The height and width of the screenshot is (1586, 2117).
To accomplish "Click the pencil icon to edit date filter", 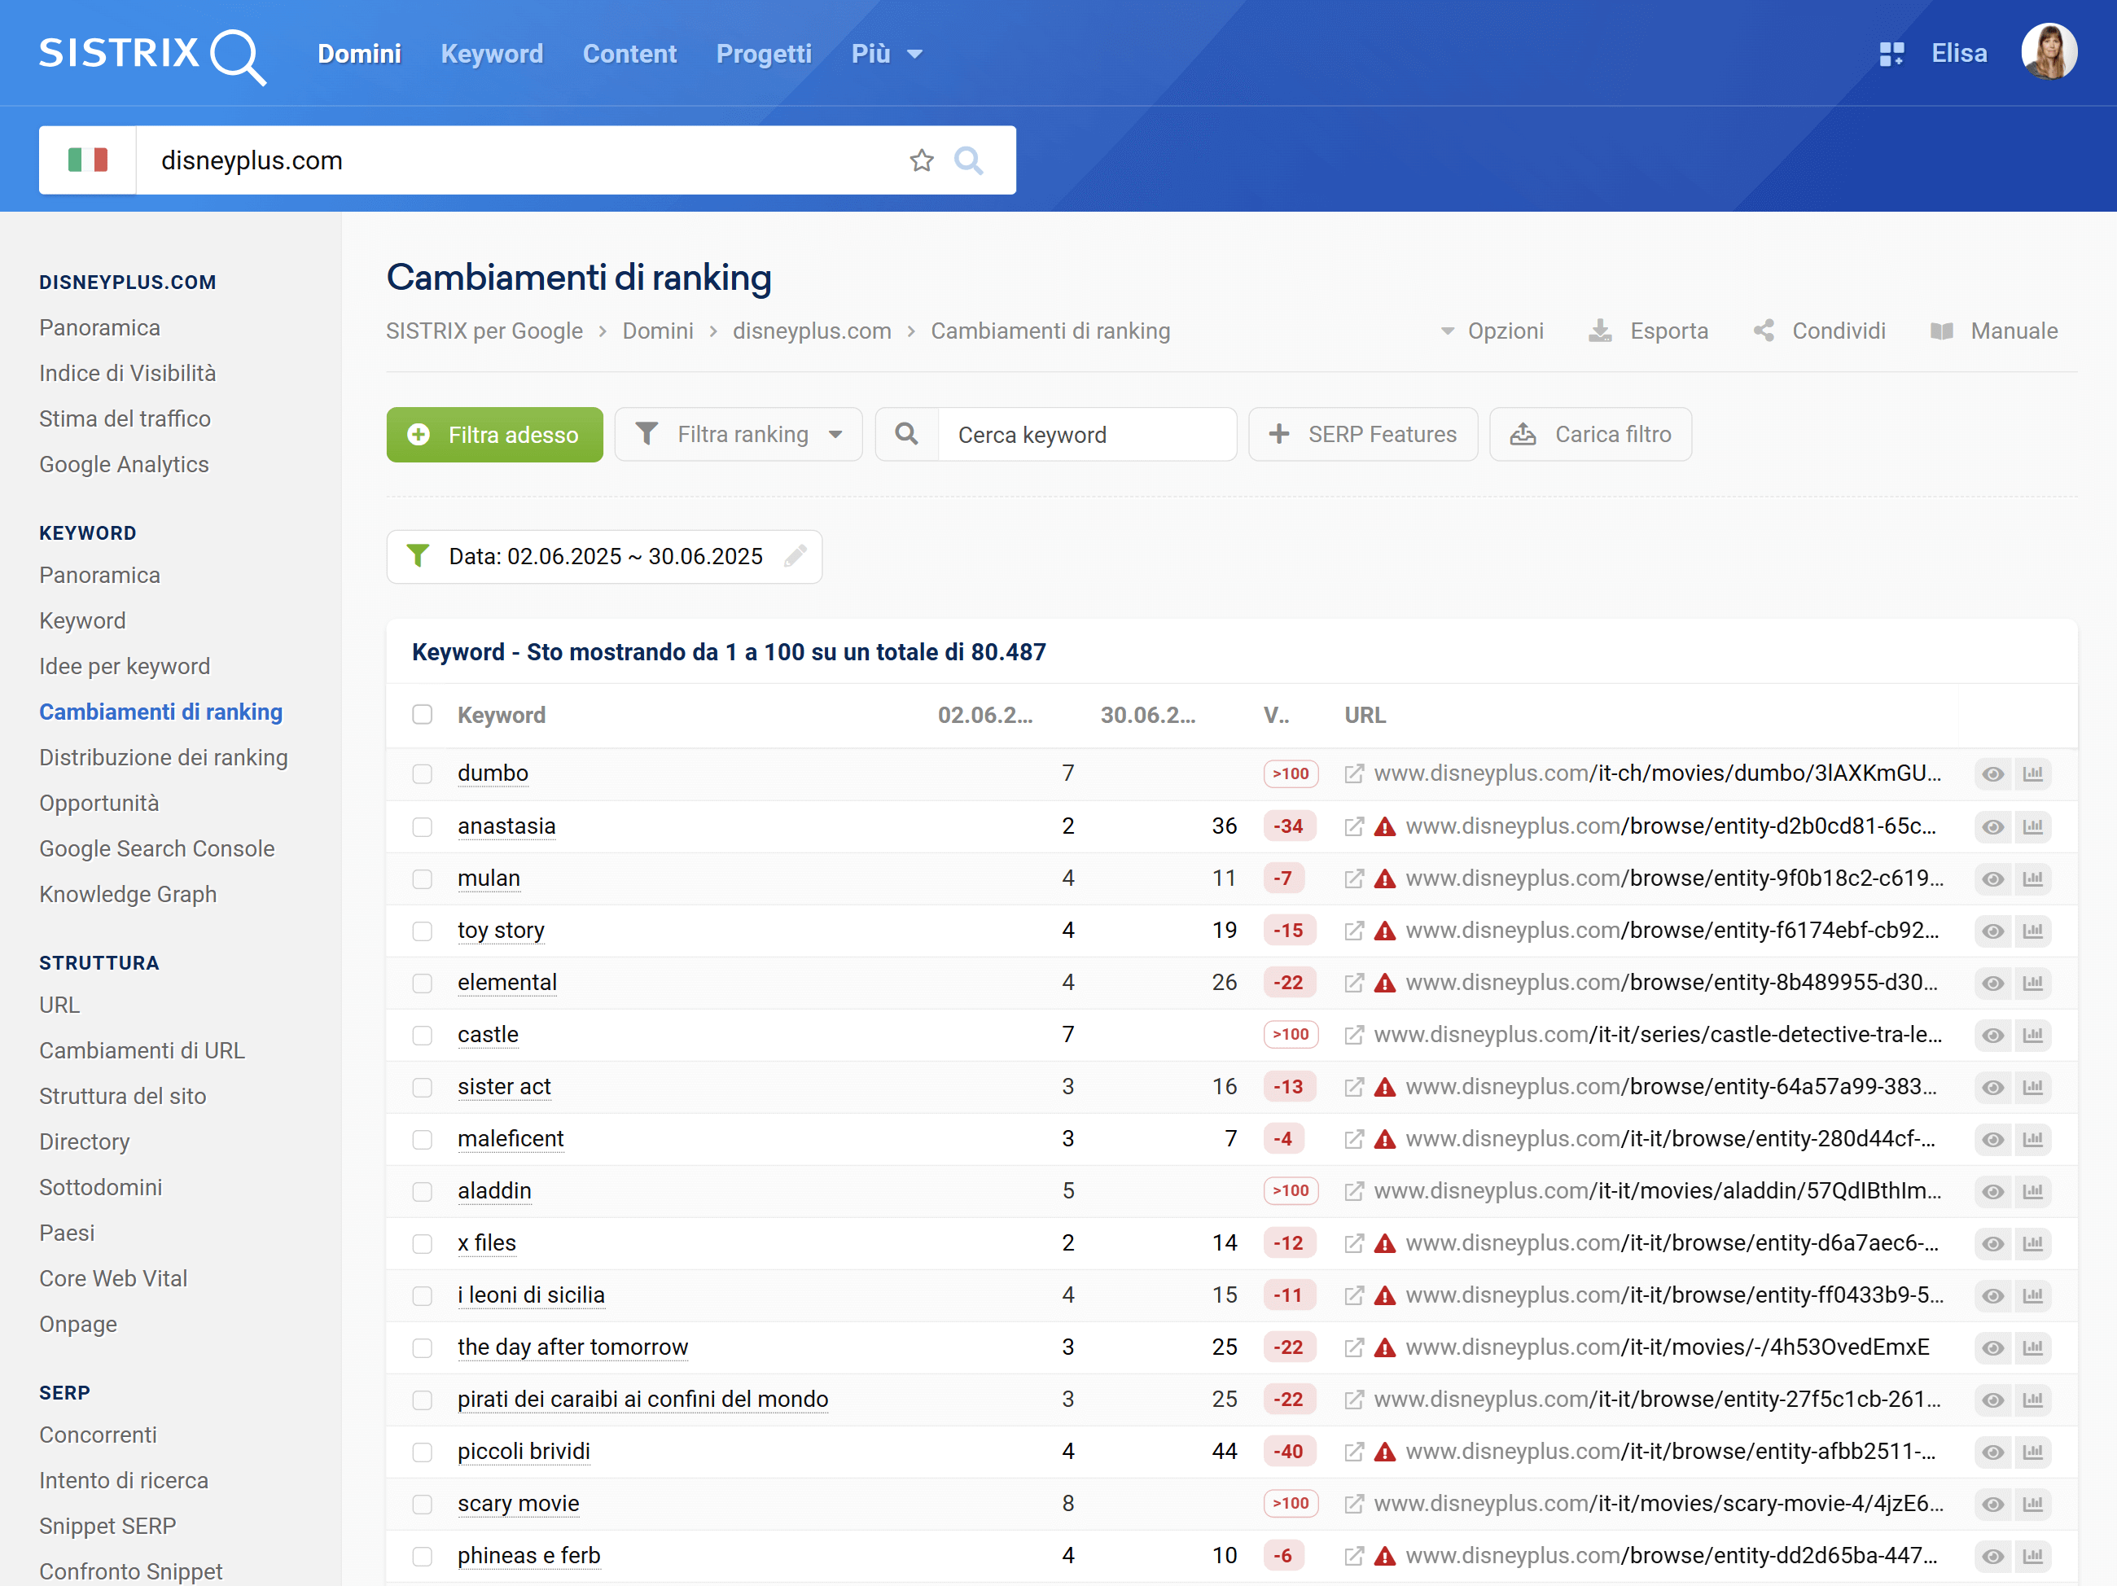I will click(796, 556).
